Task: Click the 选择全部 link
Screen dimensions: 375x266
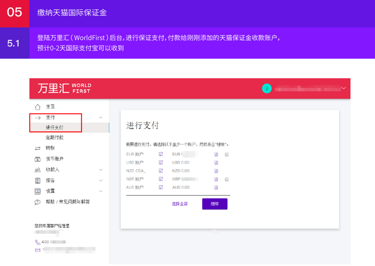Action: tap(180, 204)
